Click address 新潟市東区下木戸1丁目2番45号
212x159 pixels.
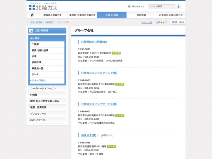tap(94, 53)
